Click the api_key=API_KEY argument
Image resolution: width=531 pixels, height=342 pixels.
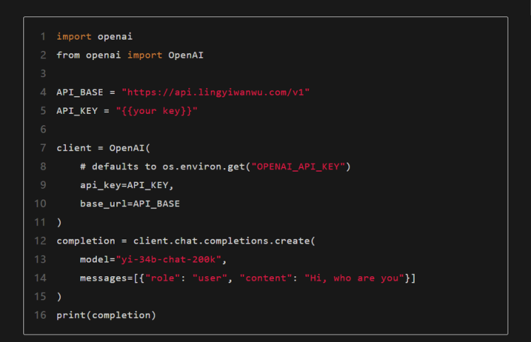click(x=127, y=185)
